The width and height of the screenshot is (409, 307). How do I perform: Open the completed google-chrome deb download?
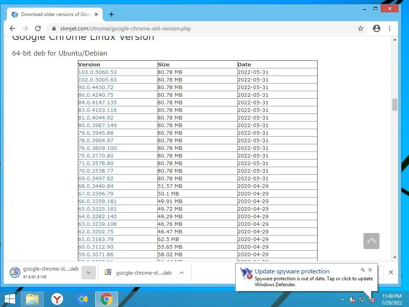point(44,272)
